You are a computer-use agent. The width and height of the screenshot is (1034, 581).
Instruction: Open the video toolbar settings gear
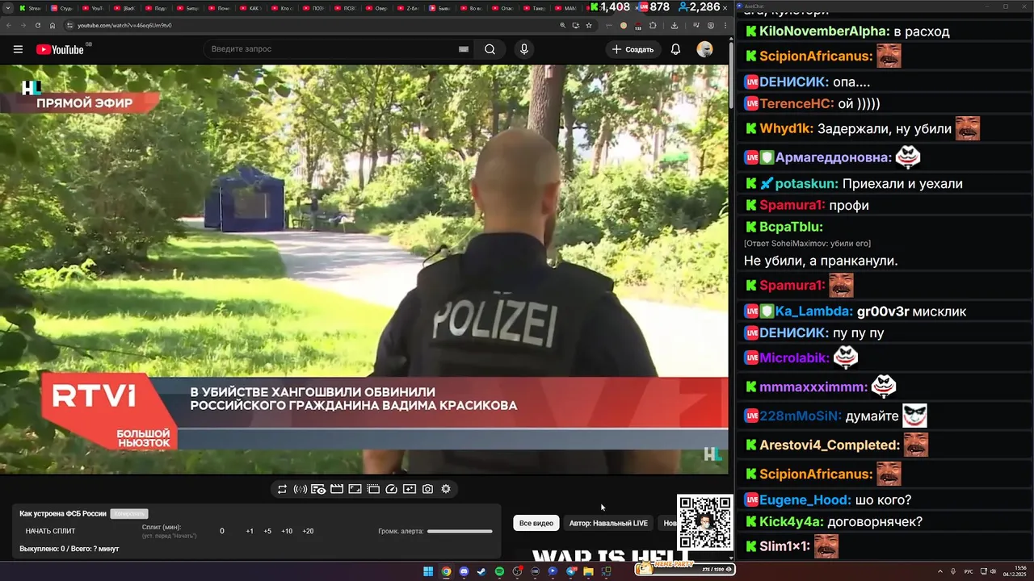[x=446, y=489]
